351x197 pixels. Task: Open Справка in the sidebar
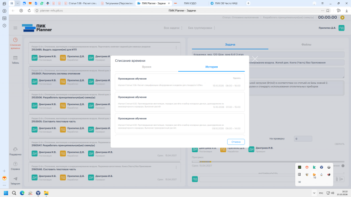(x=15, y=166)
